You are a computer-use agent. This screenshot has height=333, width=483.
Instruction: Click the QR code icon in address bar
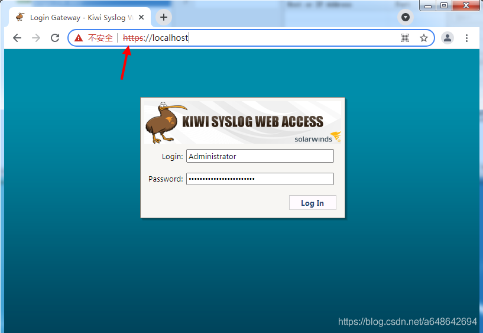pyautogui.click(x=405, y=38)
